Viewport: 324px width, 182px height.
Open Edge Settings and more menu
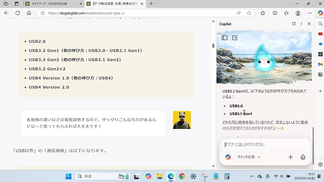309,13
